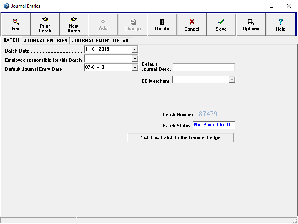The height and width of the screenshot is (224, 298).
Task: Click the Find magnifier icon
Action: coord(16,22)
